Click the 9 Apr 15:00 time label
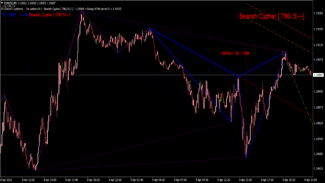Viewport: 325px width, 183px height. (x=246, y=180)
